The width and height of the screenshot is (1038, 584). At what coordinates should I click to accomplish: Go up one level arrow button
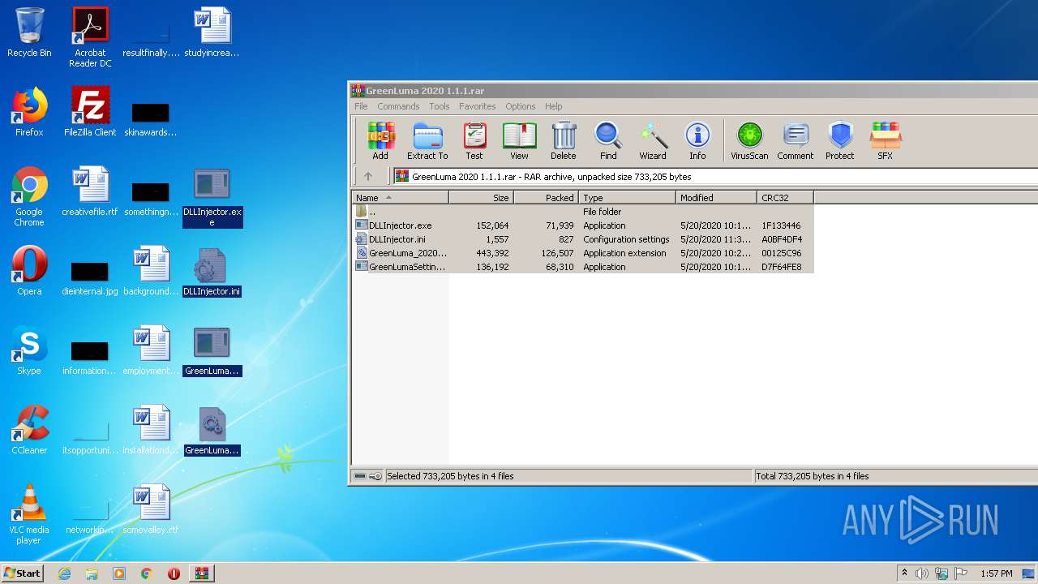pyautogui.click(x=368, y=176)
